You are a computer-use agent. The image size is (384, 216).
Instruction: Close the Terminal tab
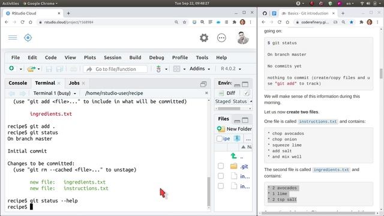point(59,83)
